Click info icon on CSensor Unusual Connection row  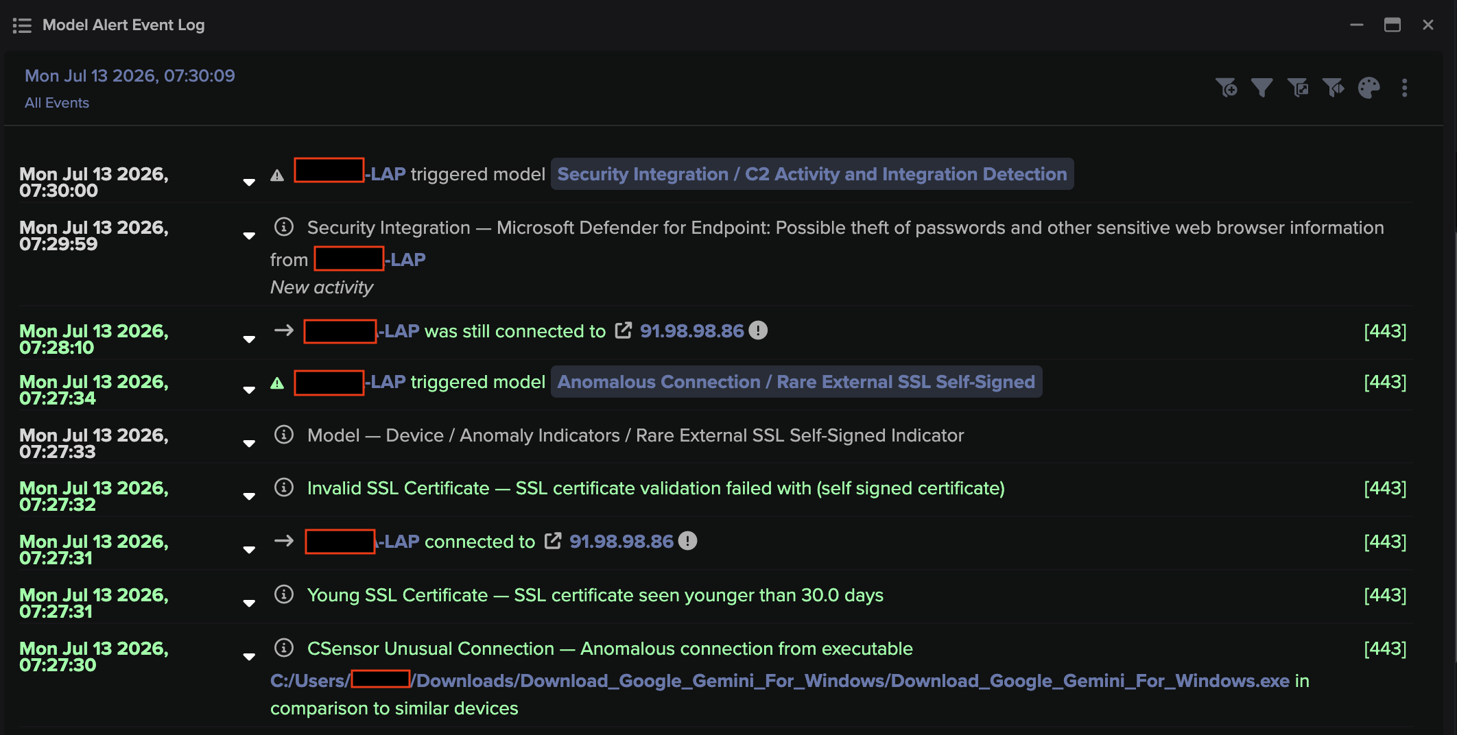[x=284, y=648]
